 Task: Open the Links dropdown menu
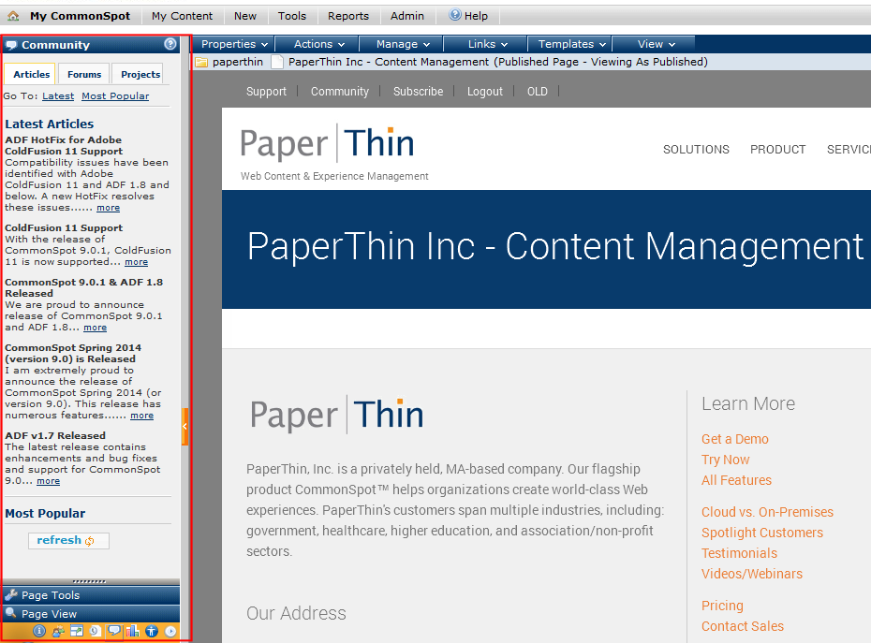point(486,44)
